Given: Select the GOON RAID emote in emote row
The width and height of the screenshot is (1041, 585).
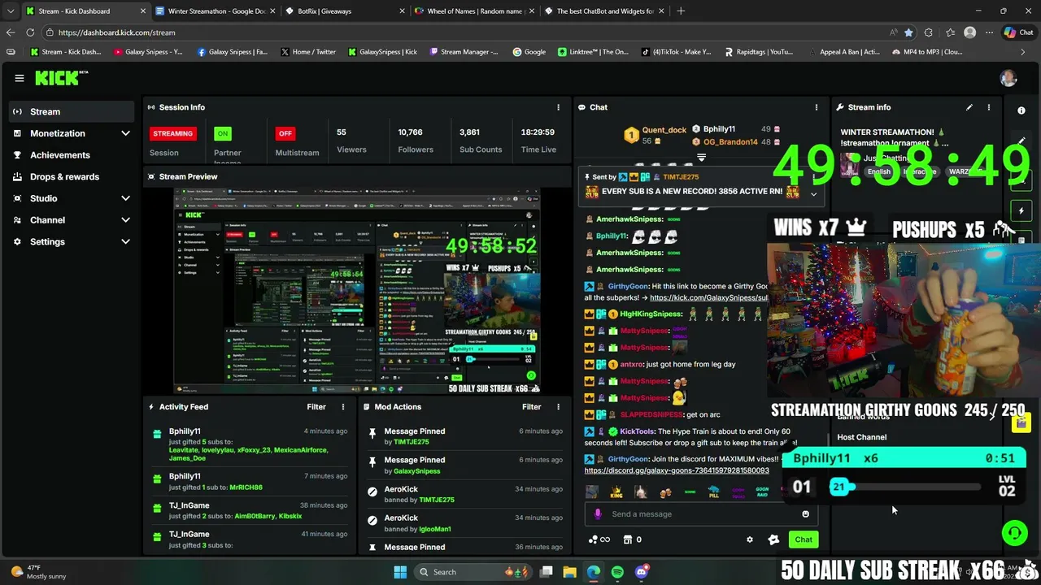Looking at the screenshot, I should [x=762, y=492].
